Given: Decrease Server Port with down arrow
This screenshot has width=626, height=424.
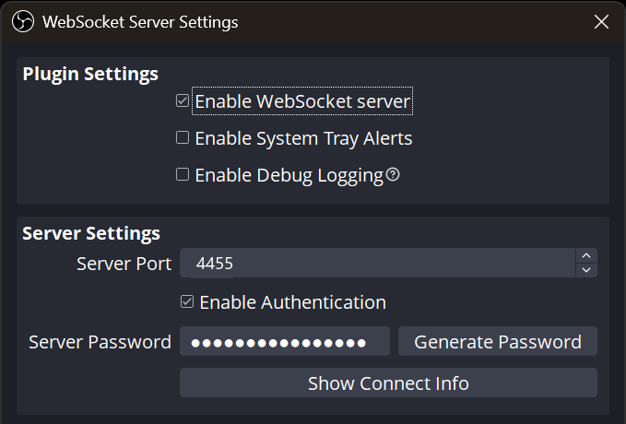Looking at the screenshot, I should [x=586, y=270].
